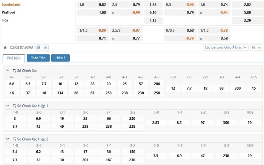Pick first-half handicap 0.5 at -0.98
The height and width of the screenshot is (165, 264).
pyautogui.click(x=180, y=5)
